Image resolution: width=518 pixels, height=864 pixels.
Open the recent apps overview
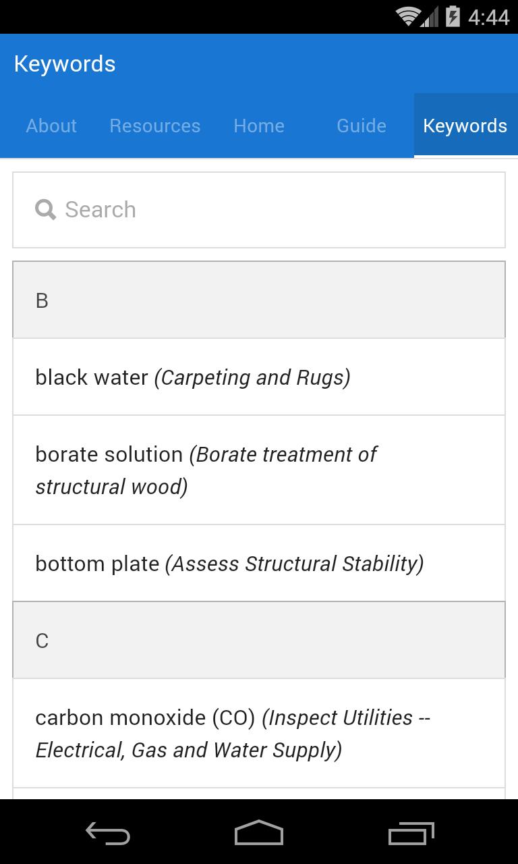click(x=411, y=832)
